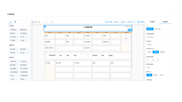Choose the Ant Design UI button
Viewport: 182px width, 102px height.
157,29
